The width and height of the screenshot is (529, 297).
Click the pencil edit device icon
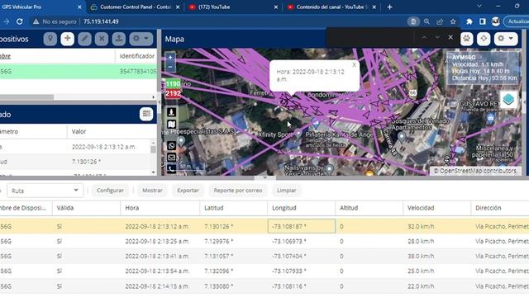click(x=84, y=39)
